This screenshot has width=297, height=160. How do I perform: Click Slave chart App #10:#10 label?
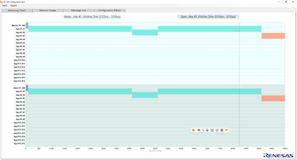[x=19, y=123]
